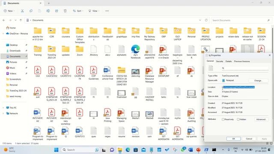Screen dimensions: 274x154
Task: Select the Database Resource Manager presentation
Action: (149, 74)
